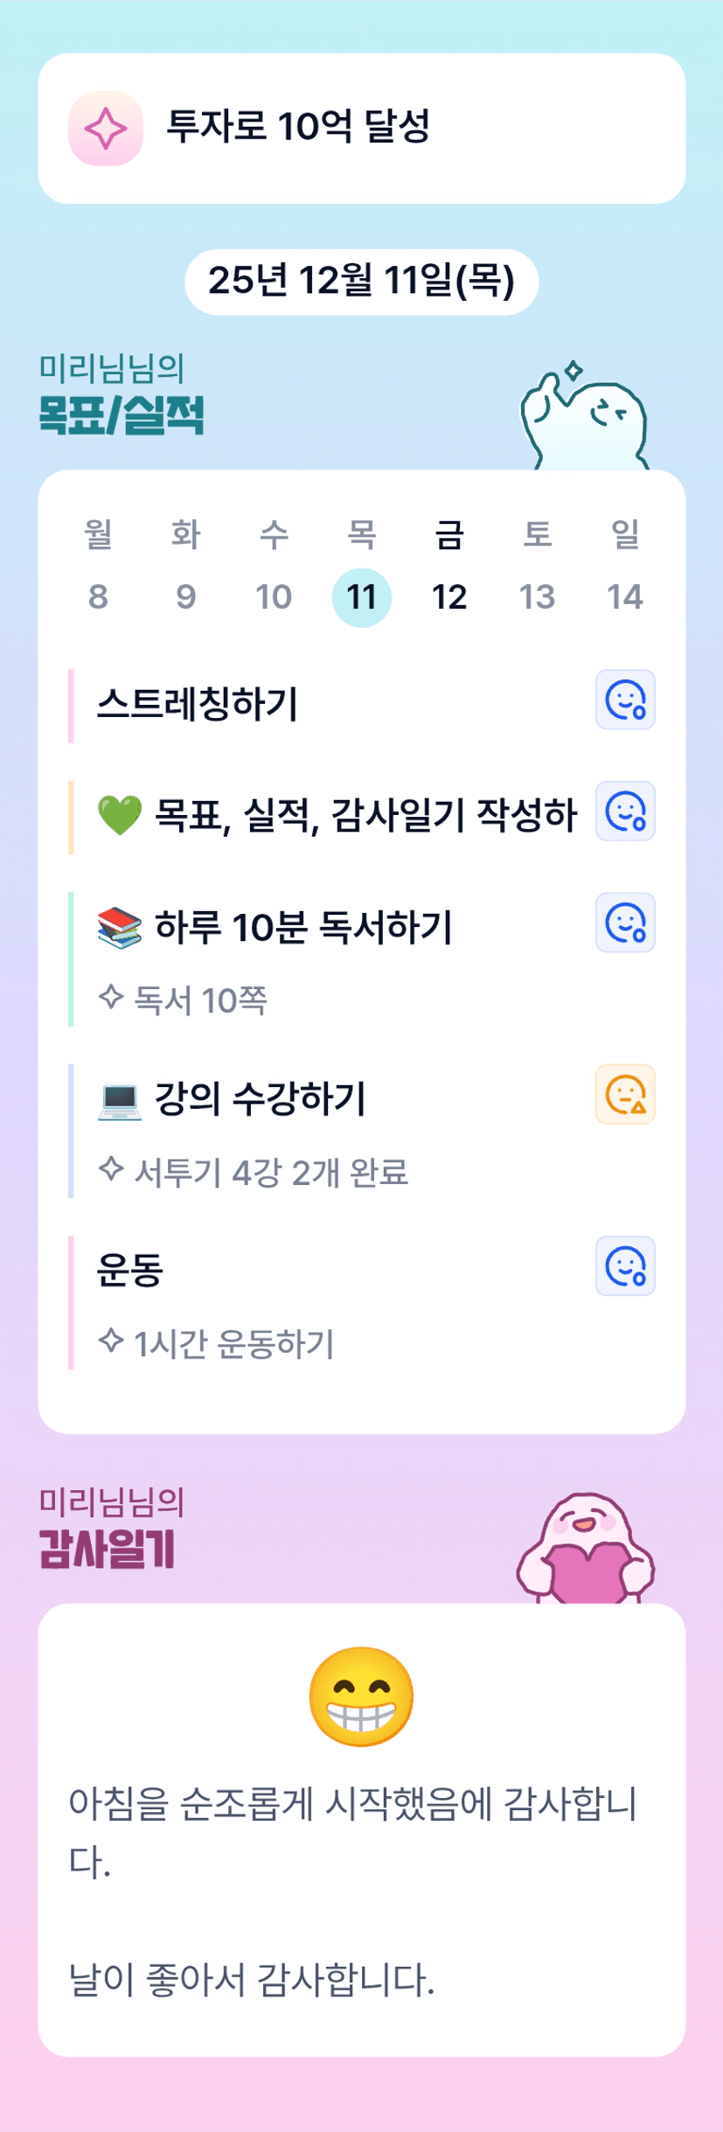
Task: Click the pink sparkle goal icon
Action: (106, 129)
